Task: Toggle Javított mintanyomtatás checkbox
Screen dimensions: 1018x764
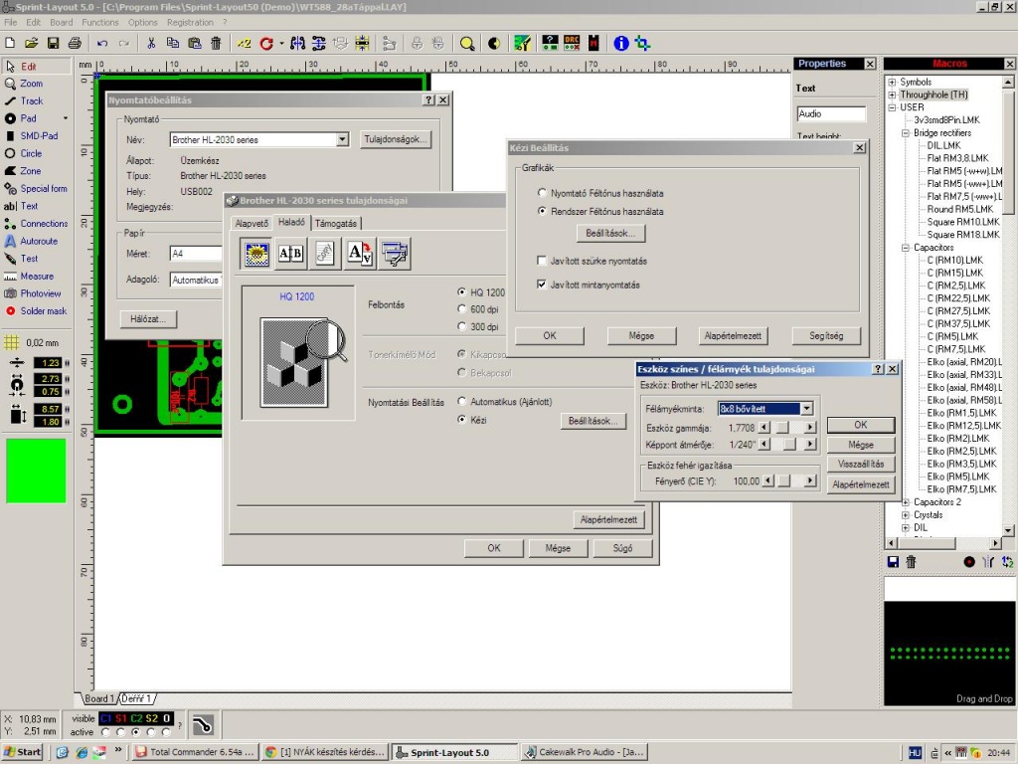Action: tap(542, 285)
